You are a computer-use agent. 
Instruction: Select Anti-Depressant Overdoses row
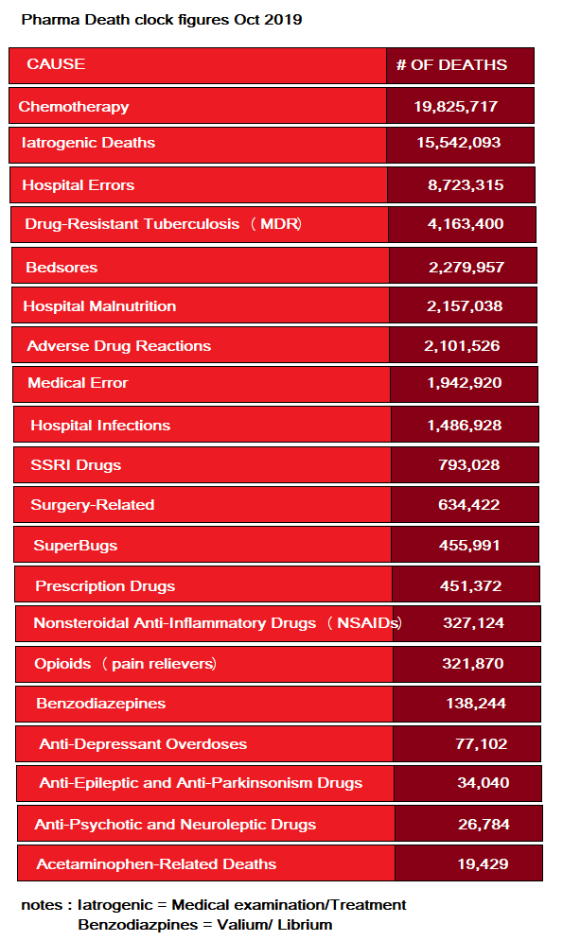coord(278,743)
